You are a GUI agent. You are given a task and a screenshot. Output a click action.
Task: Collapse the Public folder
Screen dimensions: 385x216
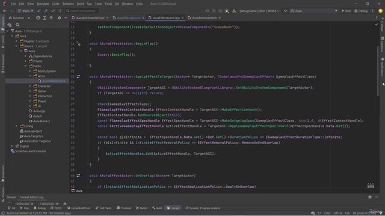(x=25, y=66)
